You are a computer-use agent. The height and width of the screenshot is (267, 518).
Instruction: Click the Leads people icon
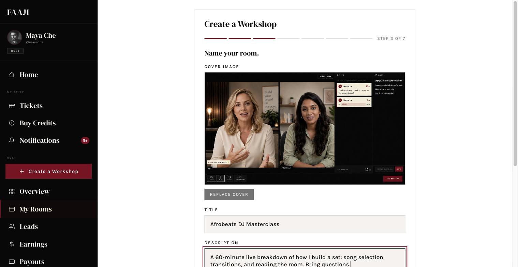click(x=12, y=226)
